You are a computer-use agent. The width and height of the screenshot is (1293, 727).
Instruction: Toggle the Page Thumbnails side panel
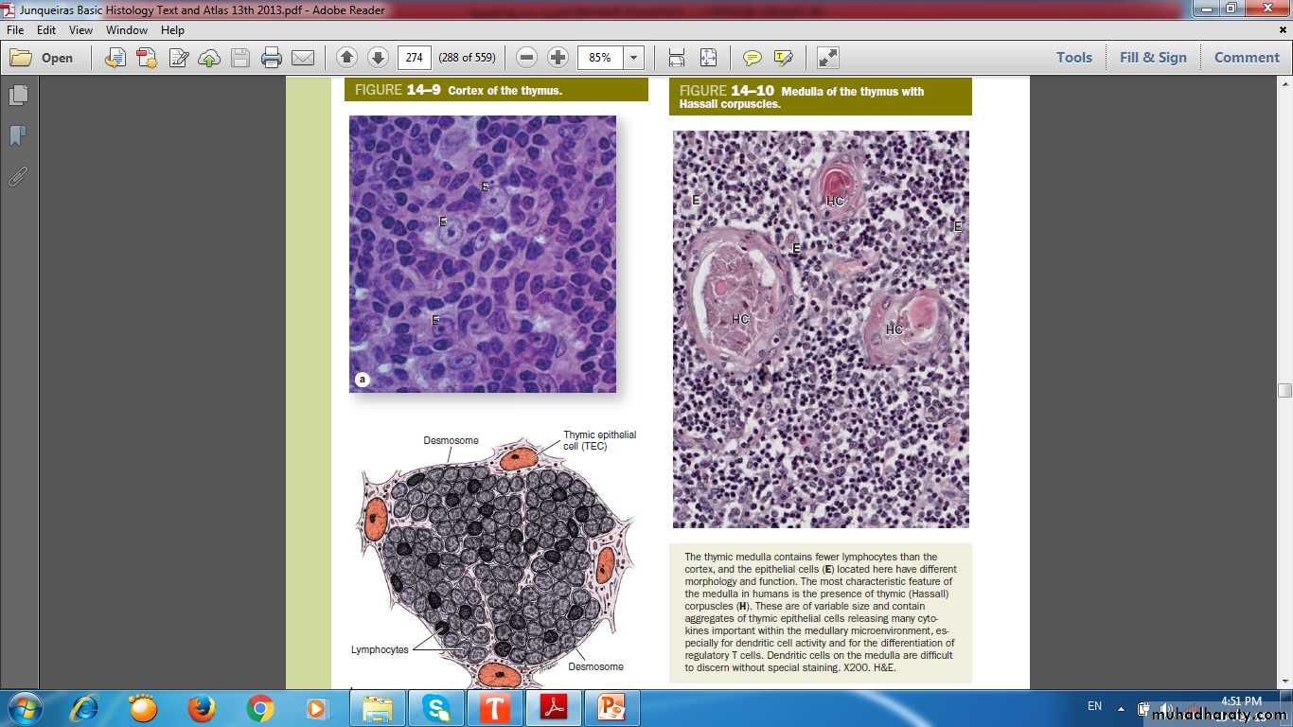click(18, 96)
